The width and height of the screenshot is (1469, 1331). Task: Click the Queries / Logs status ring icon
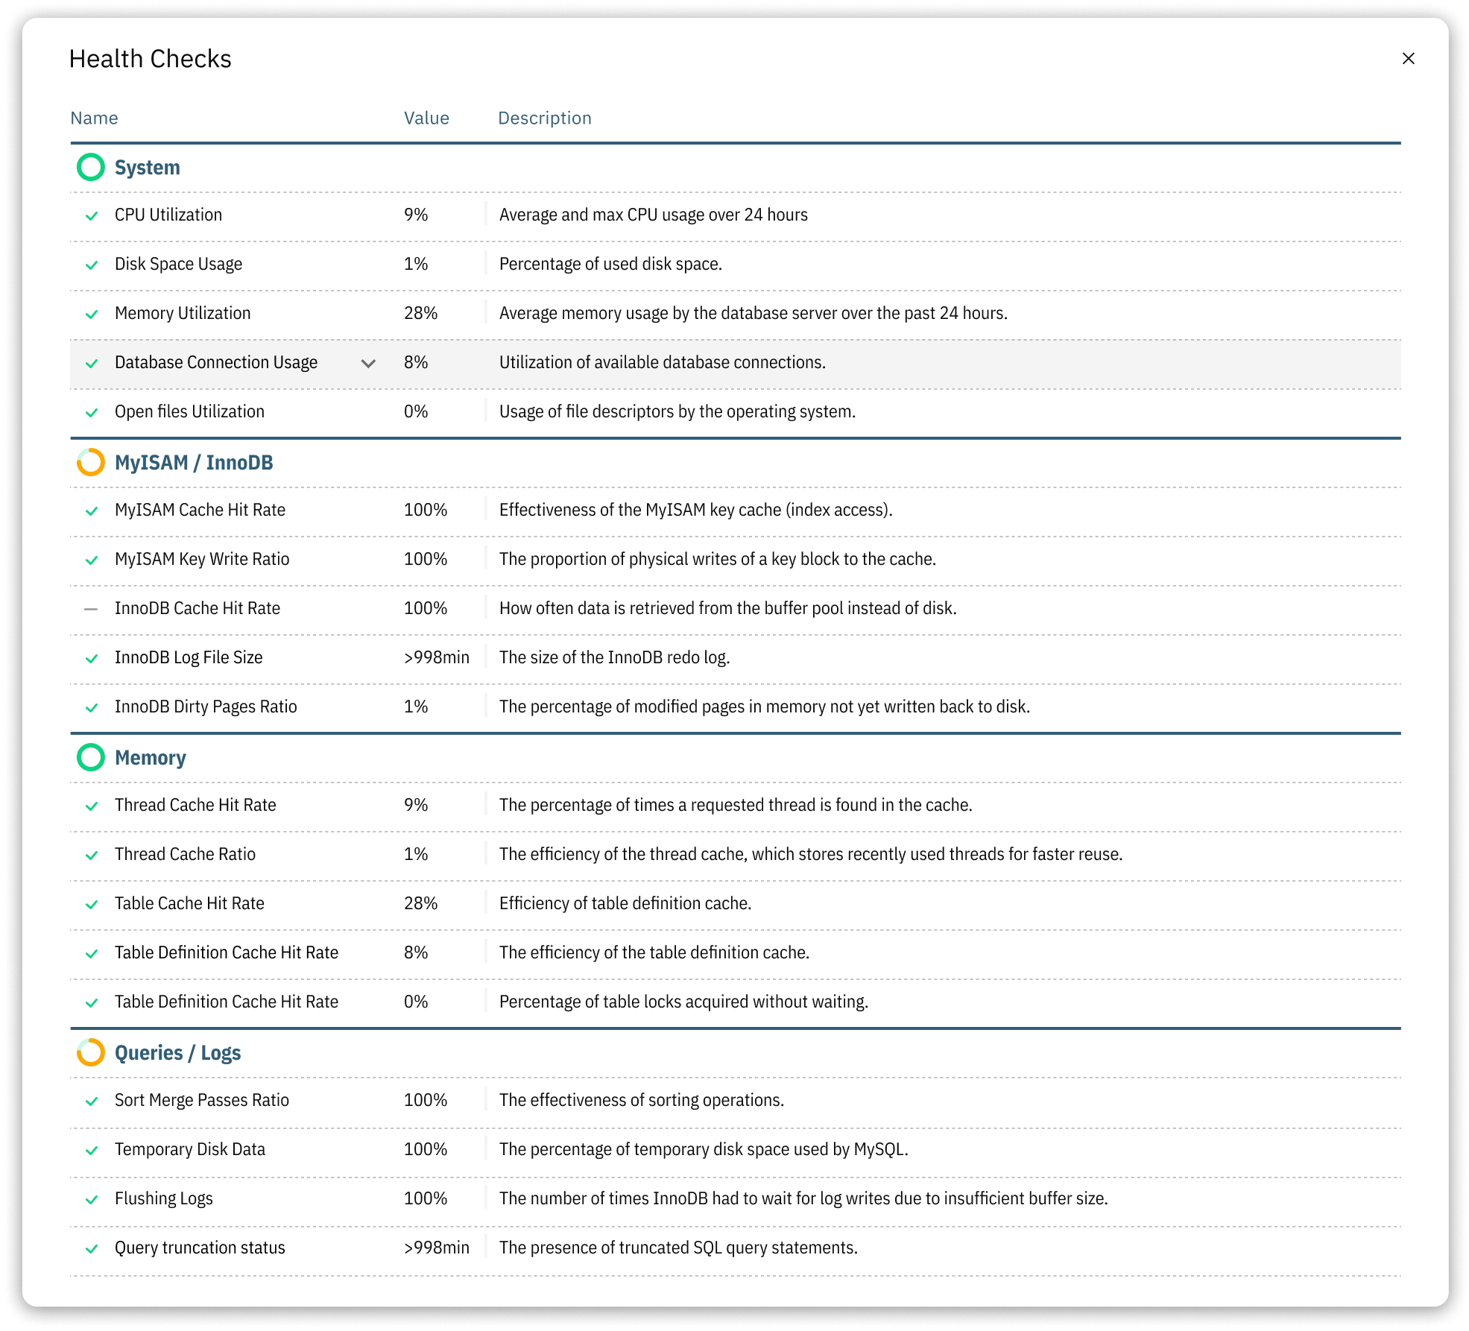click(91, 1052)
